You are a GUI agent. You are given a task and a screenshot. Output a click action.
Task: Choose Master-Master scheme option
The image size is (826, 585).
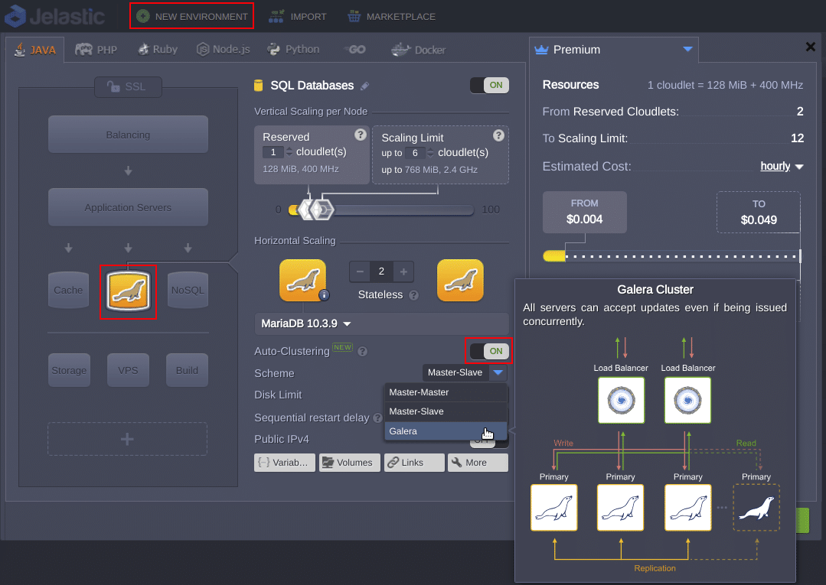click(446, 392)
